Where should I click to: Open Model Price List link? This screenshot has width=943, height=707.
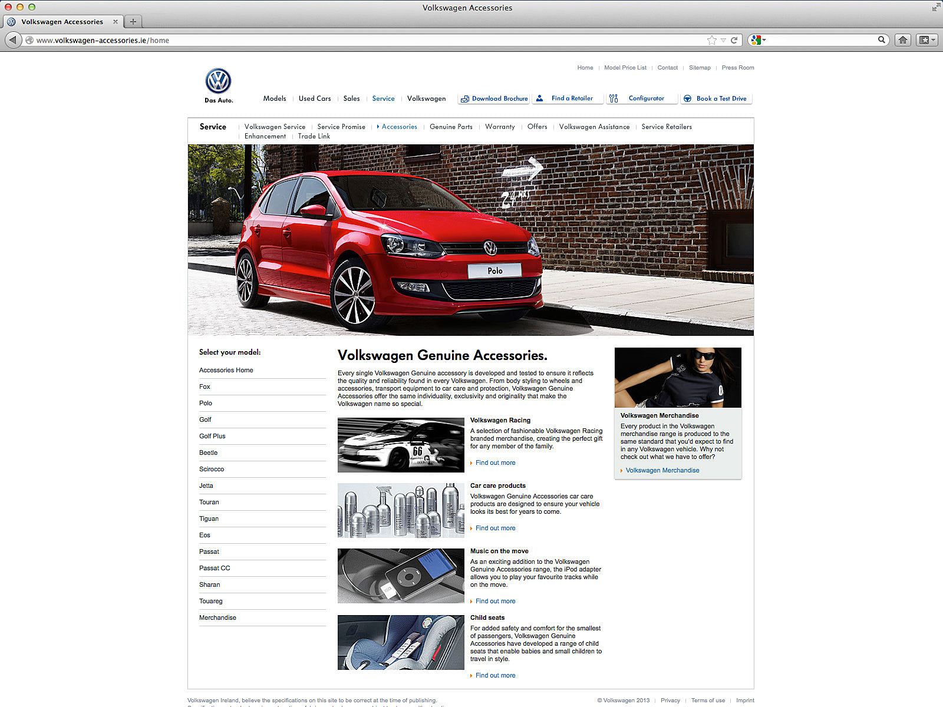click(625, 68)
